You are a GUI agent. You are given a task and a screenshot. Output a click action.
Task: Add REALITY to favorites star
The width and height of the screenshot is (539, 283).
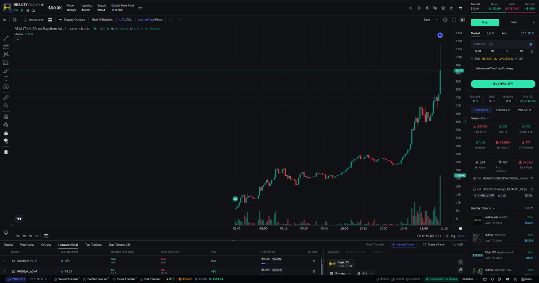(451, 8)
